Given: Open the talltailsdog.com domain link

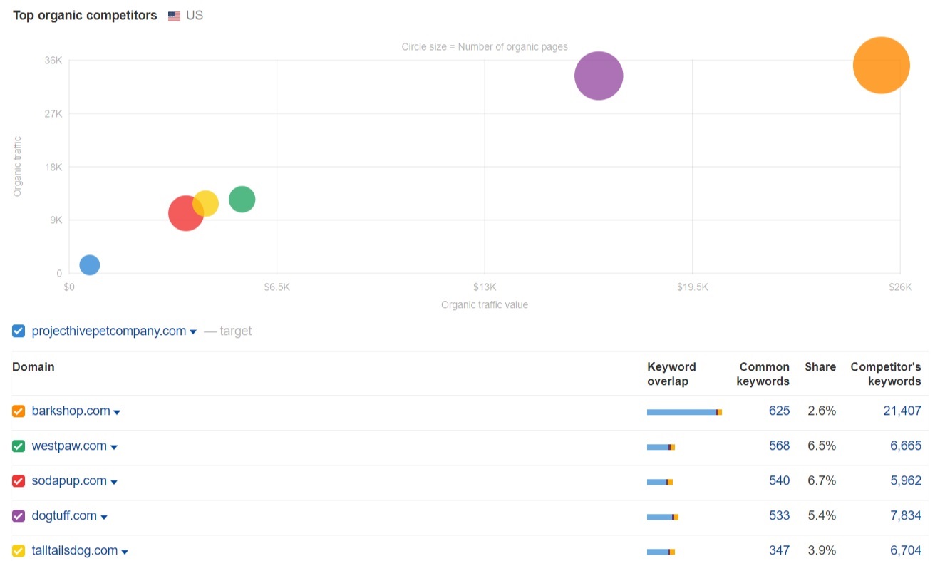Looking at the screenshot, I should click(74, 551).
